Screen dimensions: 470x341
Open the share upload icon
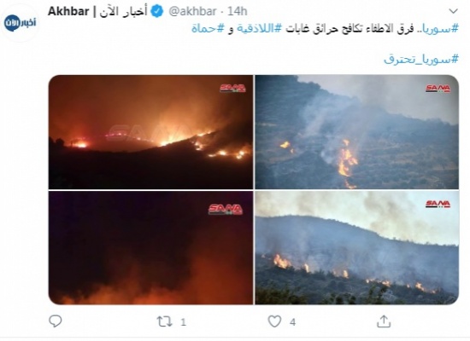pyautogui.click(x=384, y=321)
